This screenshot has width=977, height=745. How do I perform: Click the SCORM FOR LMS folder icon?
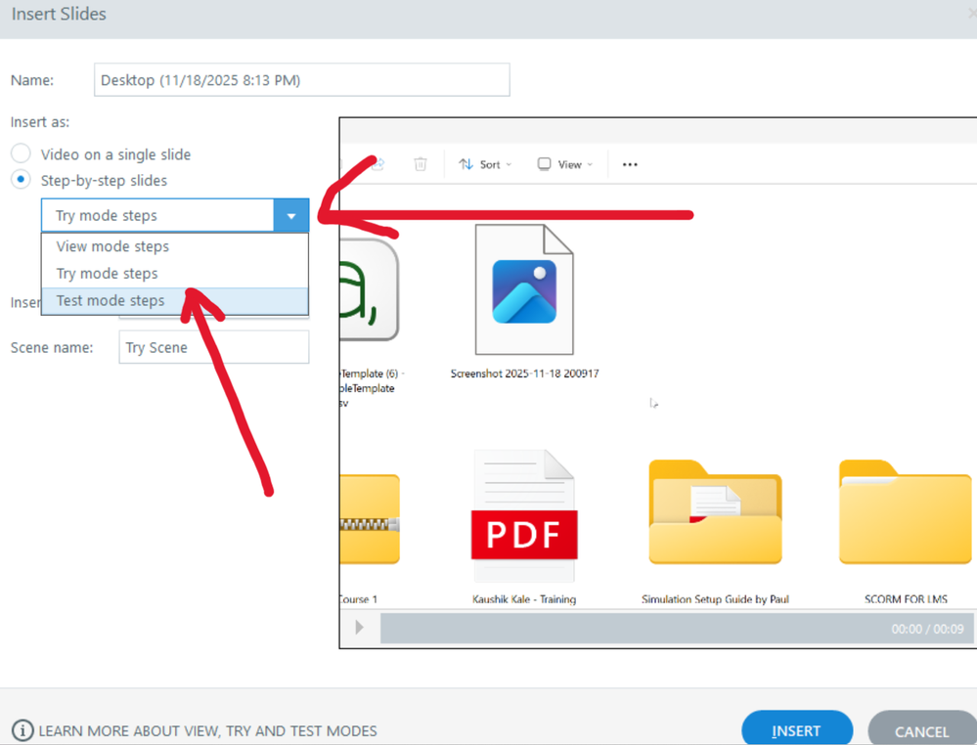coord(905,512)
